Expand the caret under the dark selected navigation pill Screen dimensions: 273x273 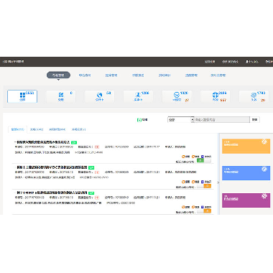(58, 80)
